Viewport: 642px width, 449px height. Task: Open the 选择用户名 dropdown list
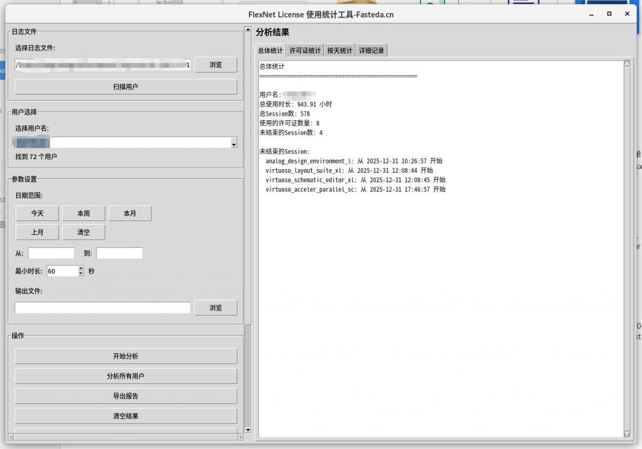233,143
